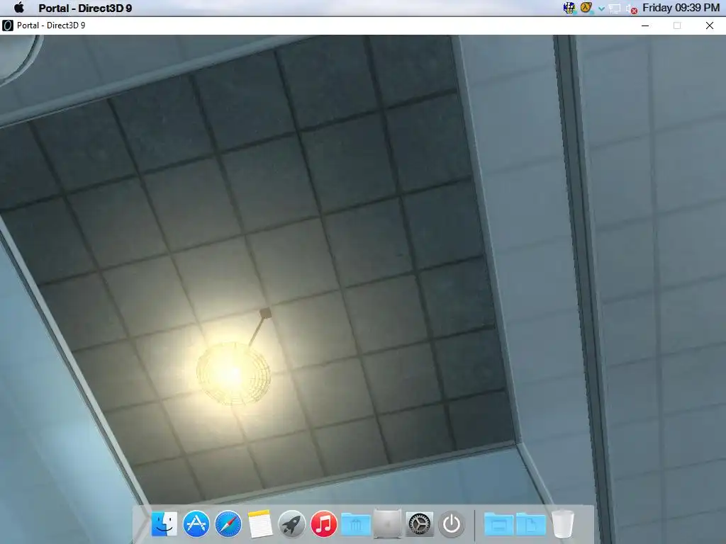726x544 pixels.
Task: Click the 2000 pixelated tray icon
Action: (x=569, y=8)
